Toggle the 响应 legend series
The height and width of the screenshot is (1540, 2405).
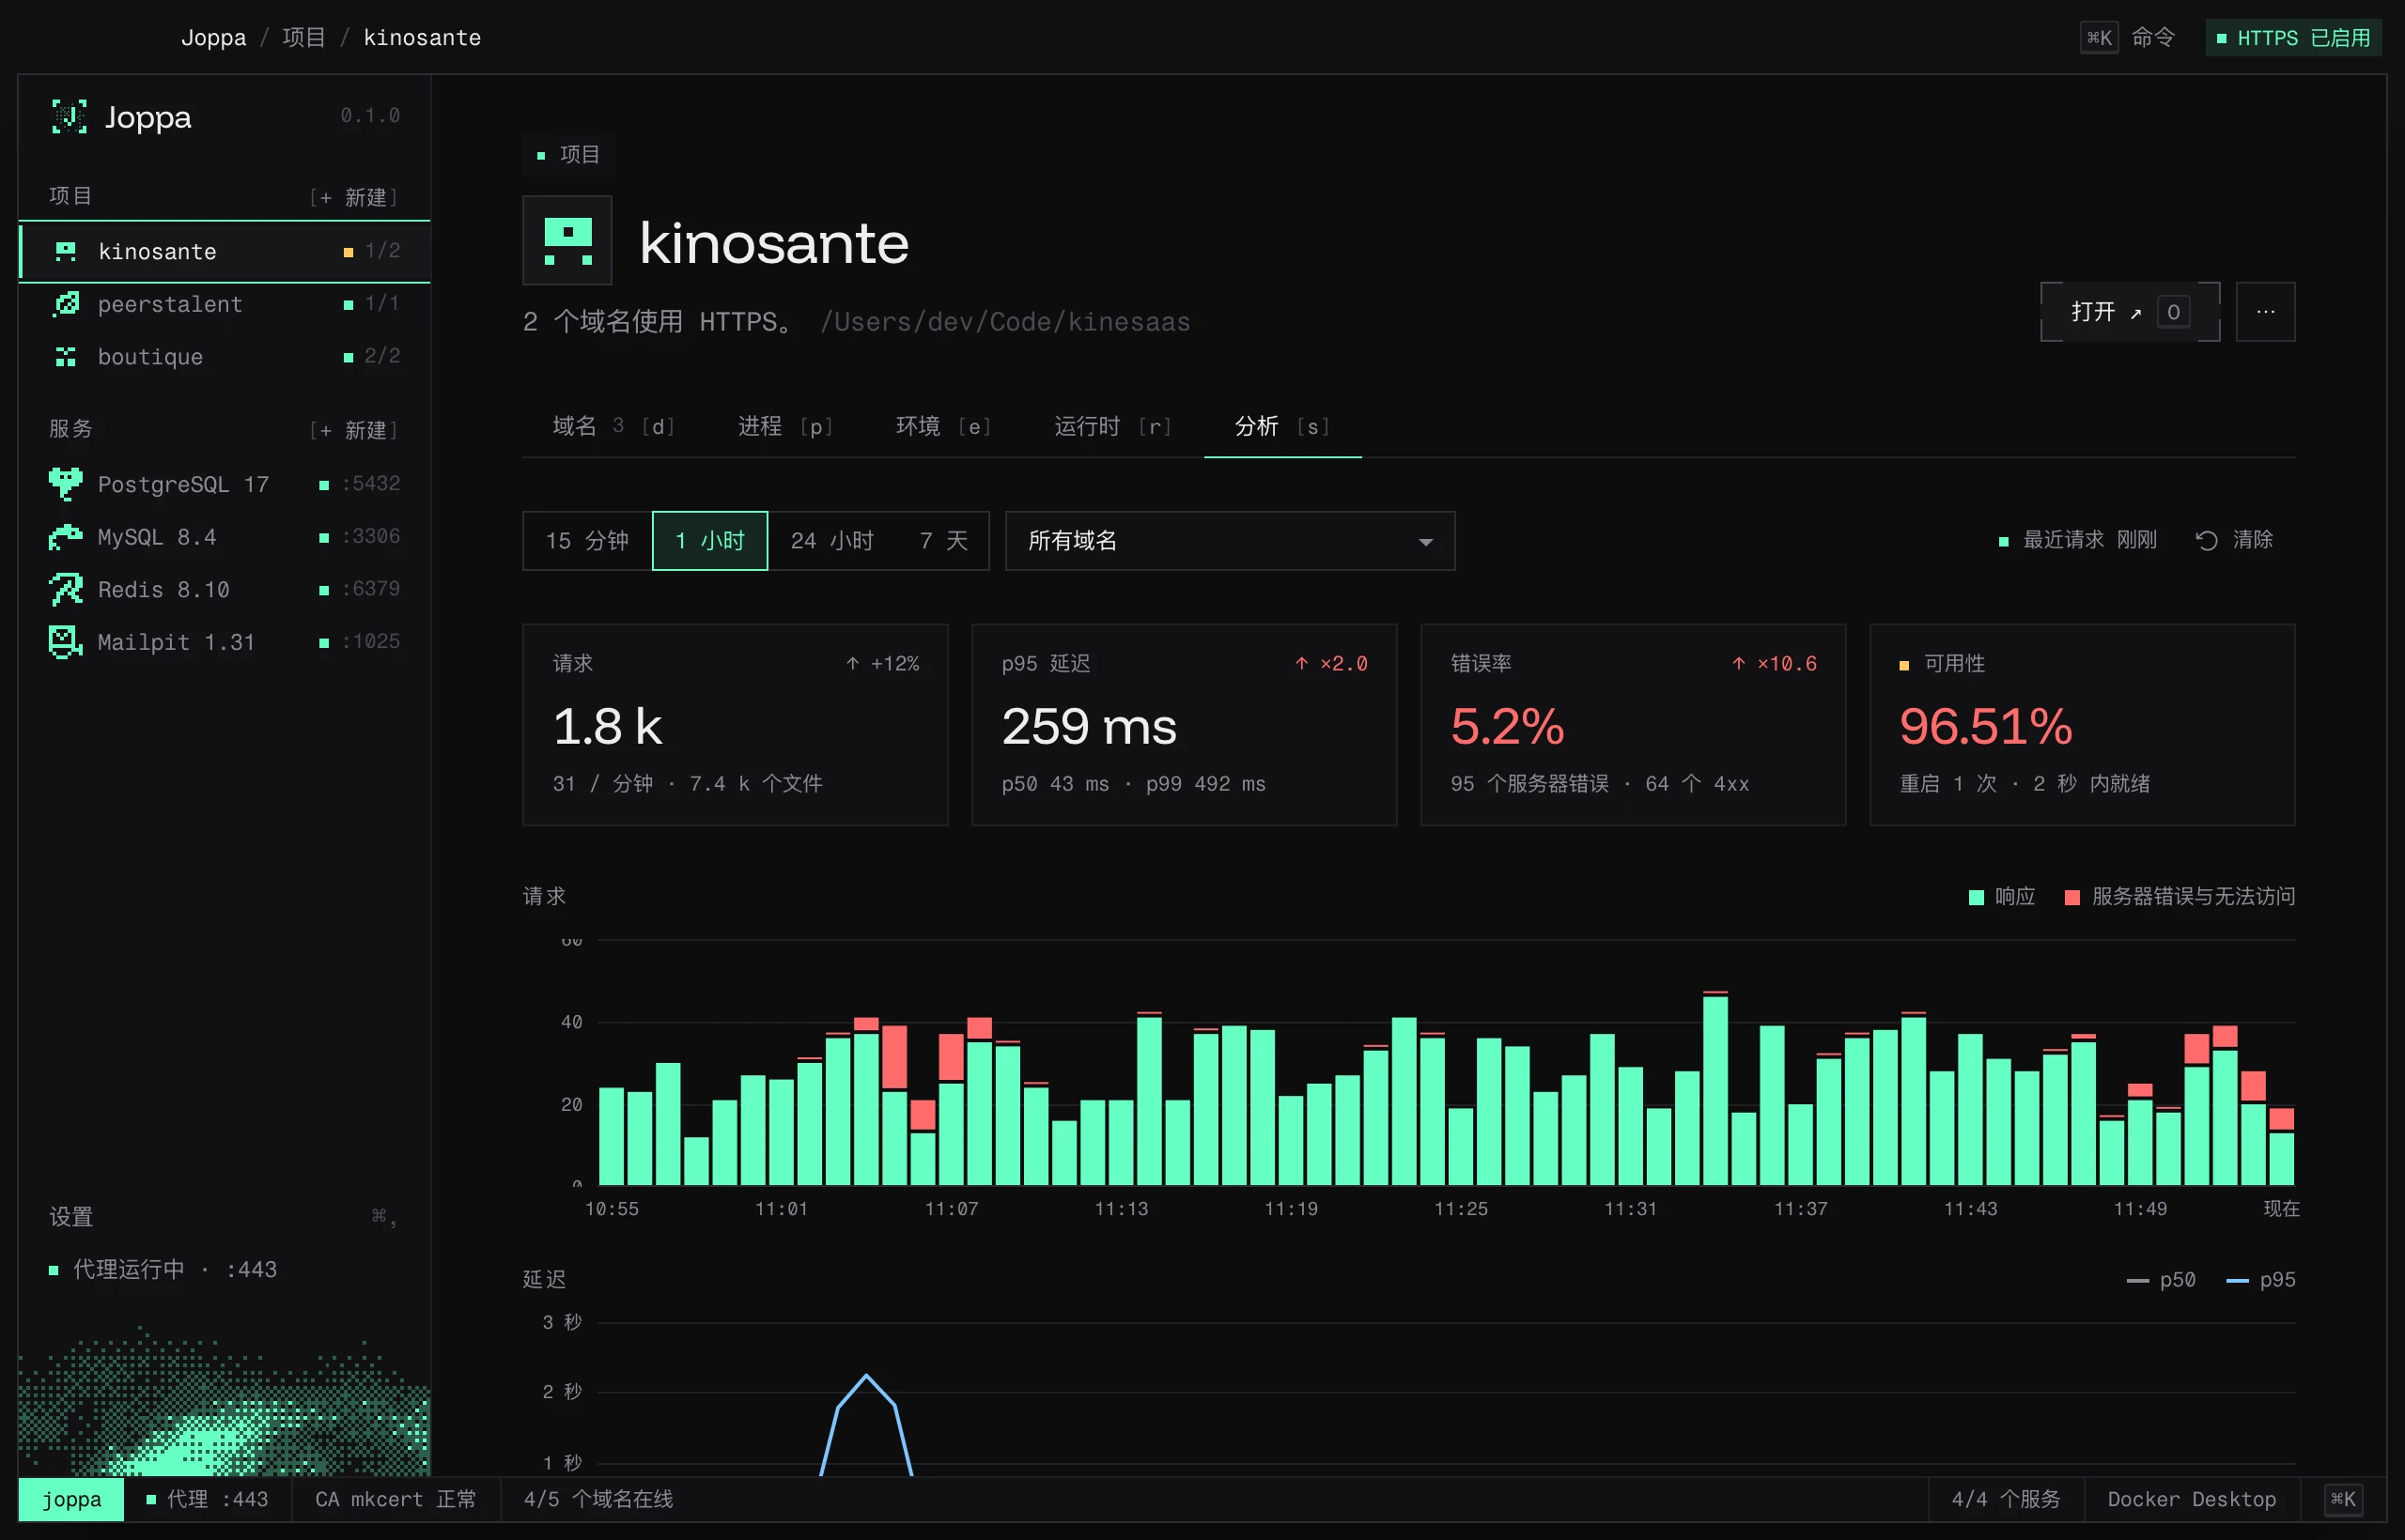2001,897
